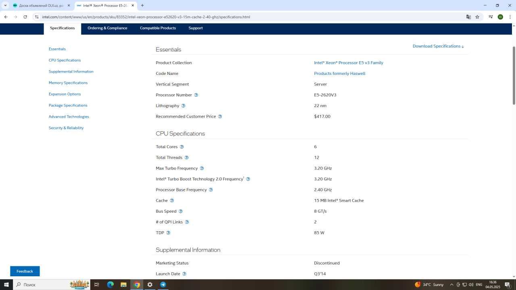Open File Explorer from the taskbar
Viewport: 516px width, 290px height.
click(x=124, y=285)
